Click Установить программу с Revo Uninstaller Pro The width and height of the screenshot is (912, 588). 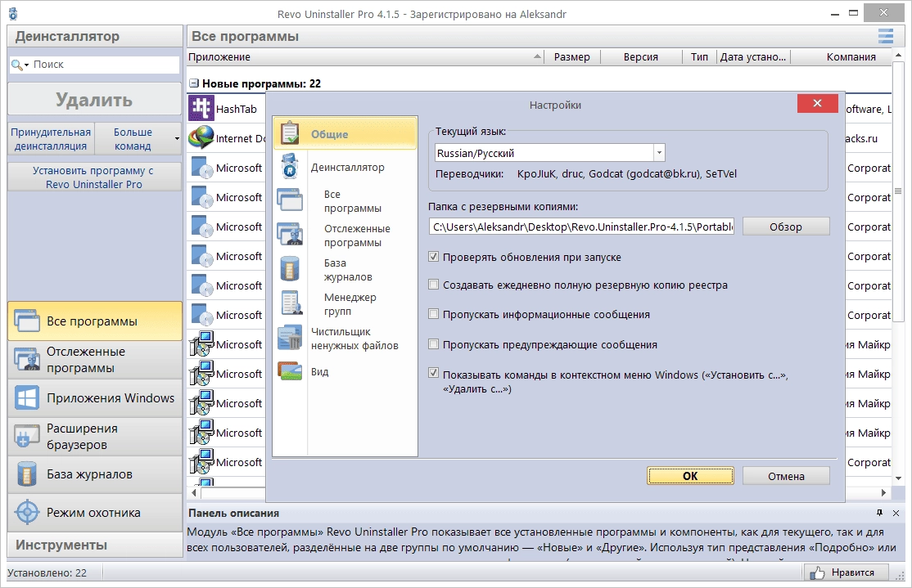pyautogui.click(x=94, y=177)
